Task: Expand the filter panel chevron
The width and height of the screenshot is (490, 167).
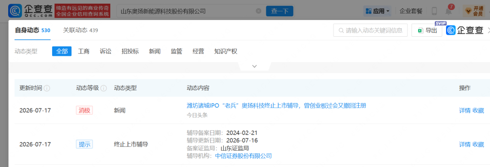Action: point(255,66)
